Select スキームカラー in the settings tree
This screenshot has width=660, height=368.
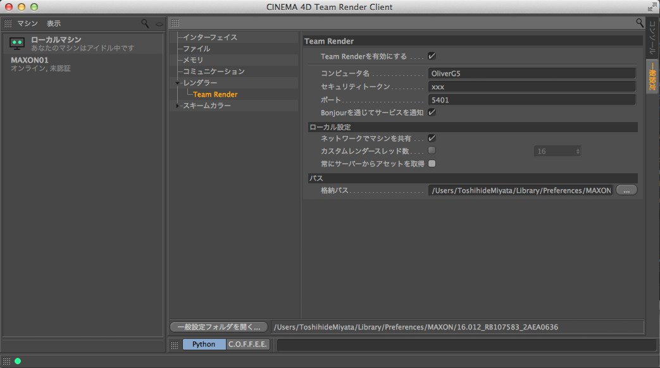[x=207, y=106]
